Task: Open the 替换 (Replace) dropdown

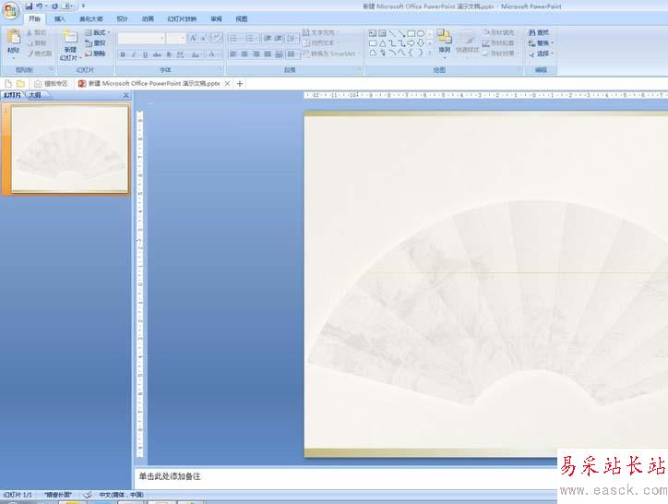Action: pyautogui.click(x=541, y=43)
